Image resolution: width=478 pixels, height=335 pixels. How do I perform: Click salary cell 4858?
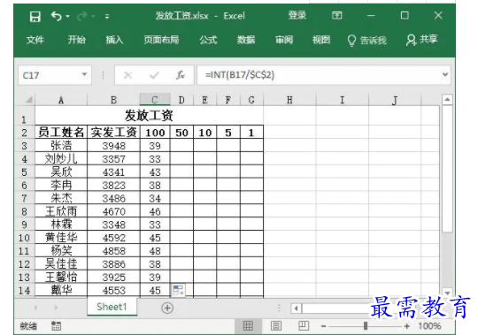coord(113,251)
